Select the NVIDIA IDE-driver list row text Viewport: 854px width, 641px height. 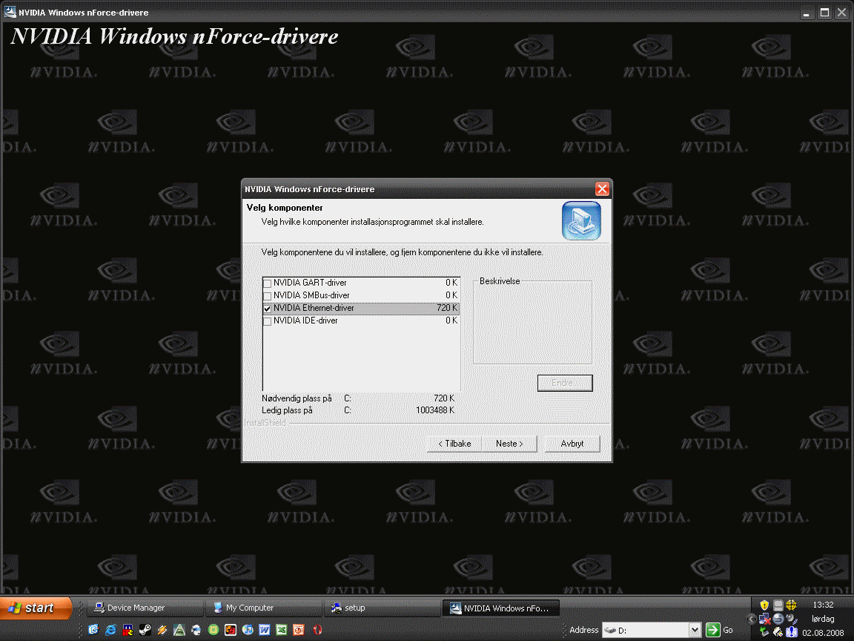point(305,320)
